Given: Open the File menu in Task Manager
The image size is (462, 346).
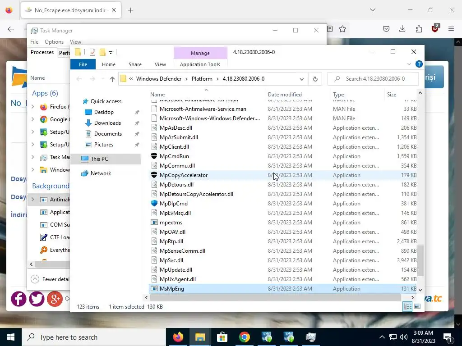Looking at the screenshot, I should (34, 42).
